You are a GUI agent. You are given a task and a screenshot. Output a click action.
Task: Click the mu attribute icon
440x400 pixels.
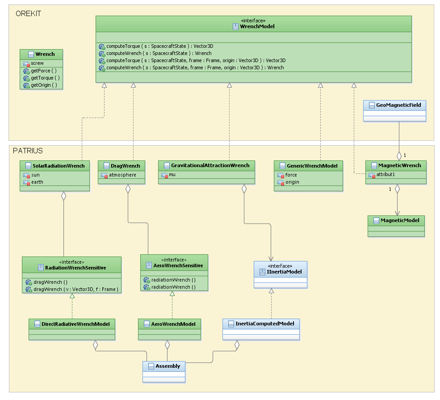164,175
